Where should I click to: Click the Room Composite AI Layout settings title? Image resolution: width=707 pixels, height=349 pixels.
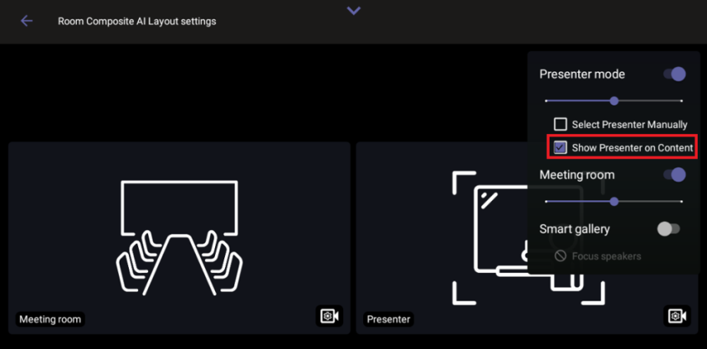(136, 21)
